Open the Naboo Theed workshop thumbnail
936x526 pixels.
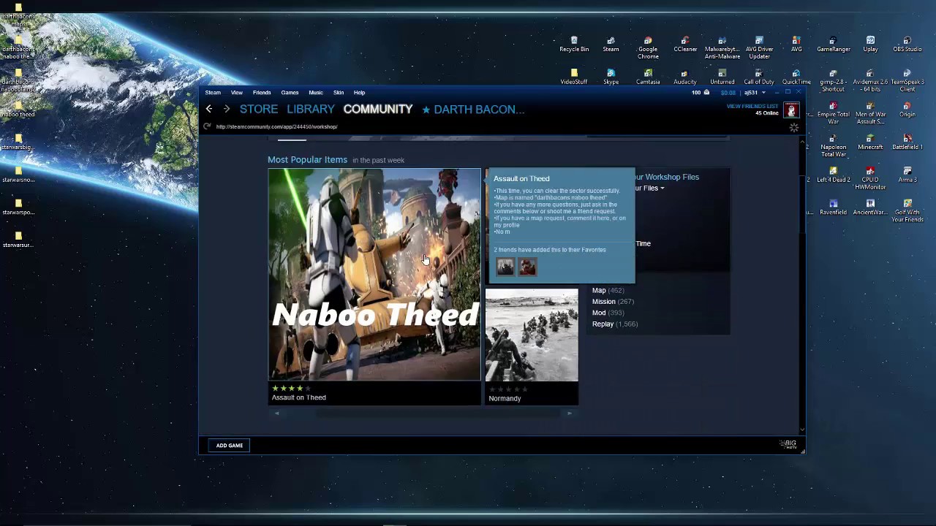click(374, 275)
